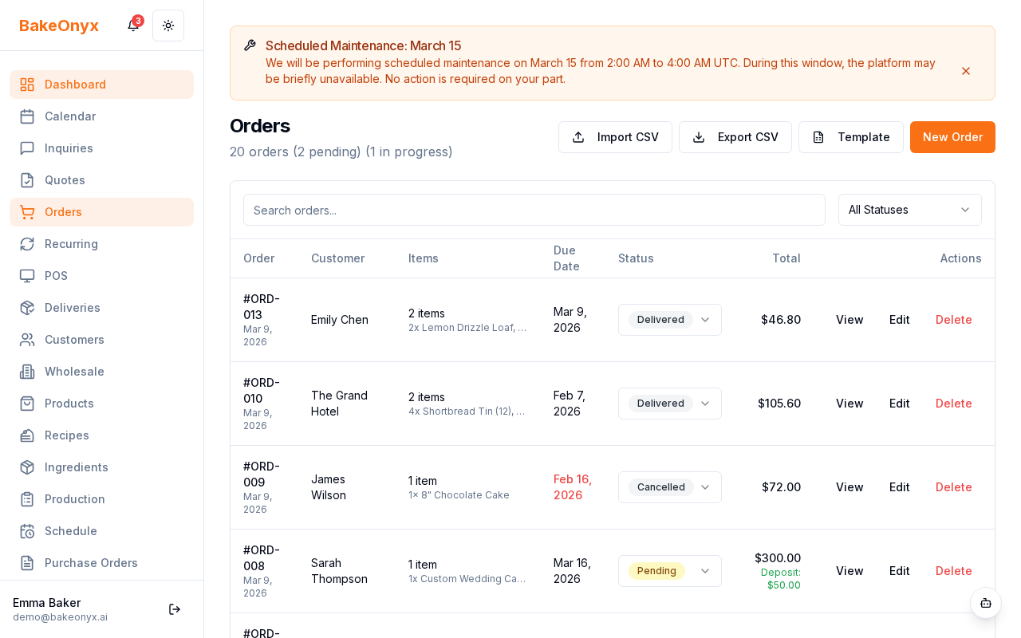Open the Recipes section
Viewport: 1021px width, 638px height.
click(x=66, y=435)
